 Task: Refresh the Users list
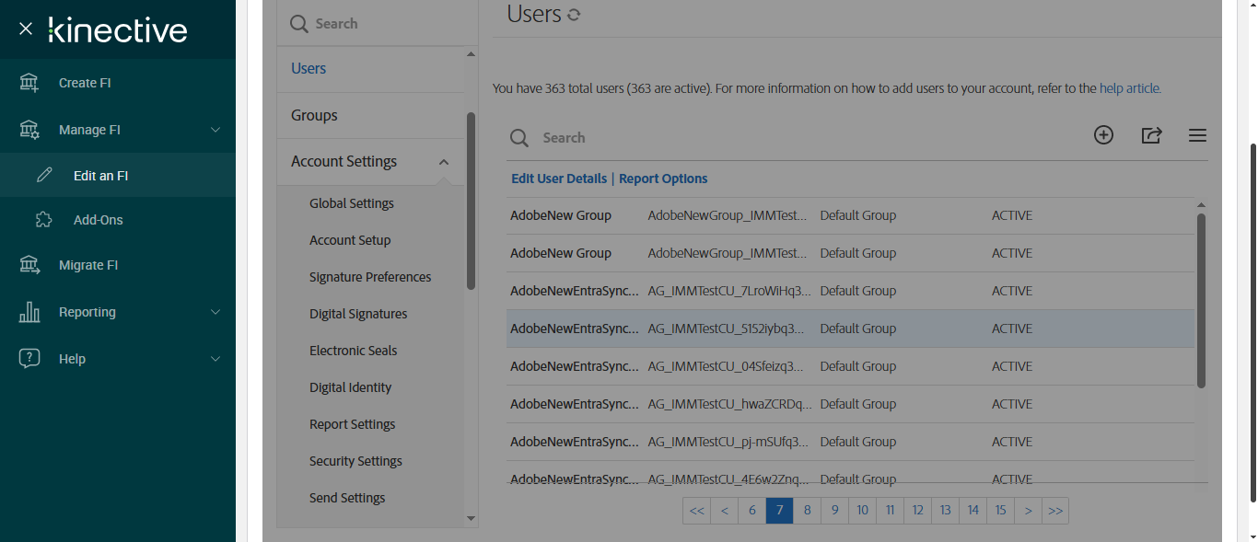574,15
